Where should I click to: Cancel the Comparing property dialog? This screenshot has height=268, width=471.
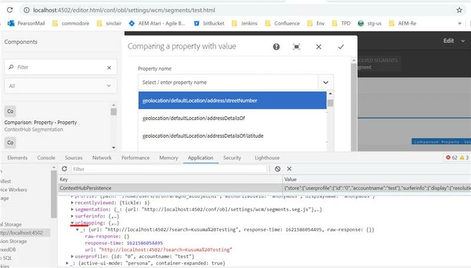coord(319,47)
